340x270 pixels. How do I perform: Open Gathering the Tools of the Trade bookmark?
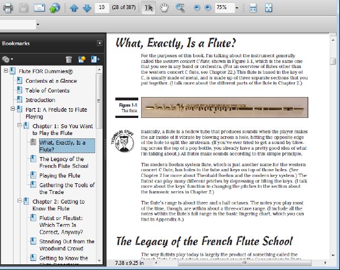(x=67, y=189)
